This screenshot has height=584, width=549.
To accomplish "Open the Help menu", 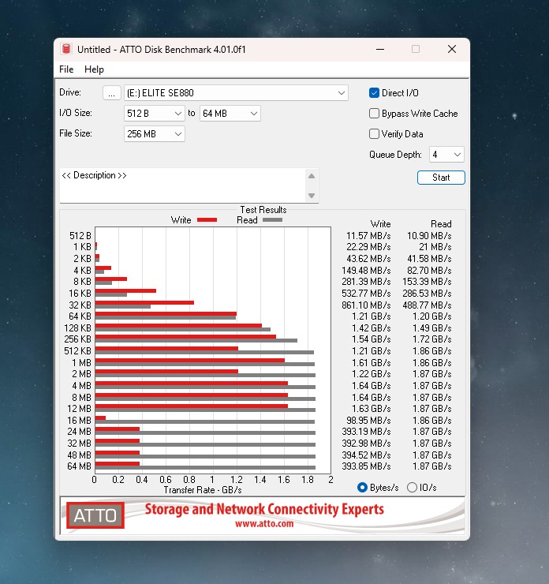I will (94, 69).
